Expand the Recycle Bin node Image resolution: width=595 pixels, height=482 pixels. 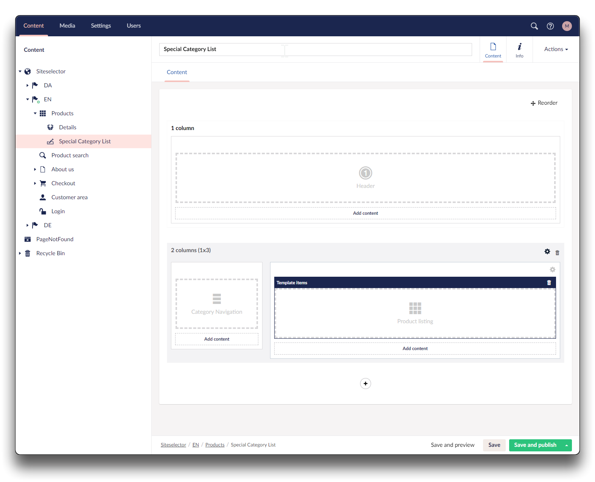(x=20, y=253)
